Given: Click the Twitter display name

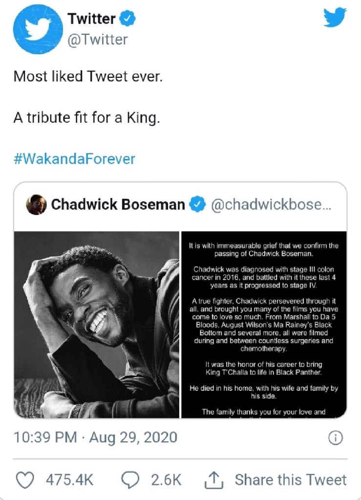Looking at the screenshot, I should pyautogui.click(x=92, y=19).
